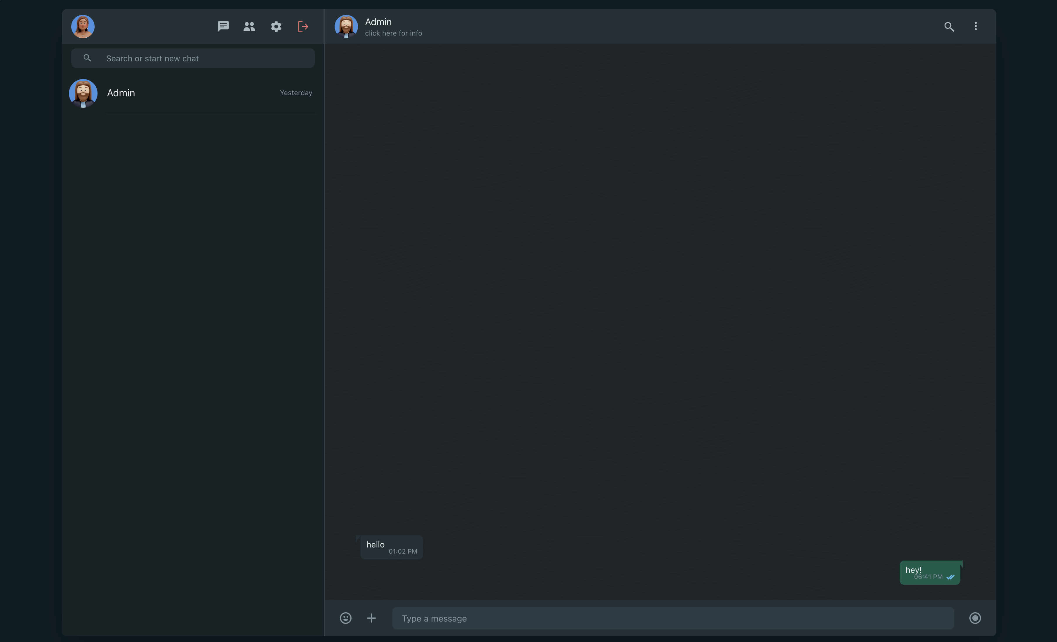Click the 'Yesterday' timestamp on Admin chat
Viewport: 1057px width, 642px height.
(x=296, y=93)
